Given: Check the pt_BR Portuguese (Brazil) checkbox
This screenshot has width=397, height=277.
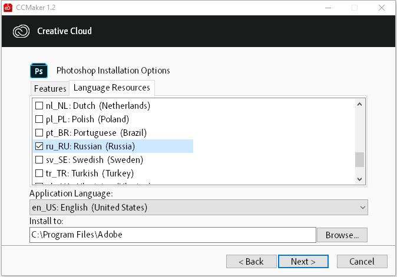Looking at the screenshot, I should pos(39,132).
